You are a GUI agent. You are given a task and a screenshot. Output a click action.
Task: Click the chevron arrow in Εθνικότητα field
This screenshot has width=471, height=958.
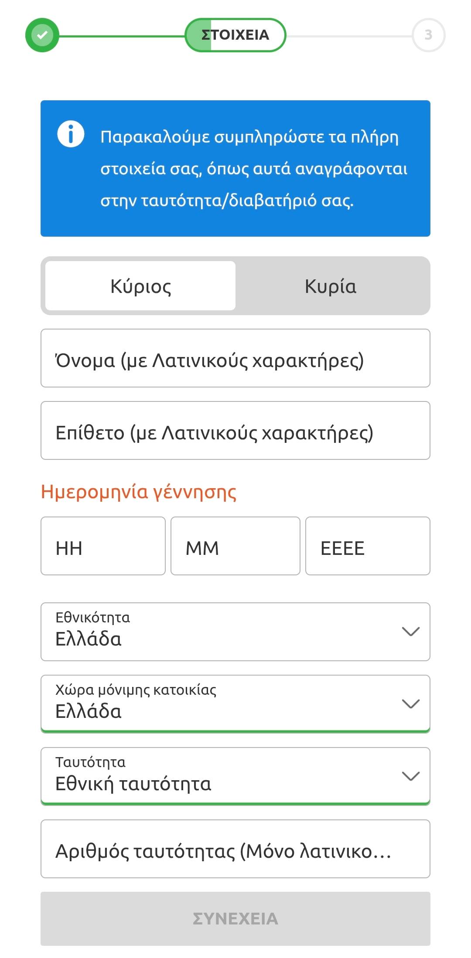tap(410, 632)
